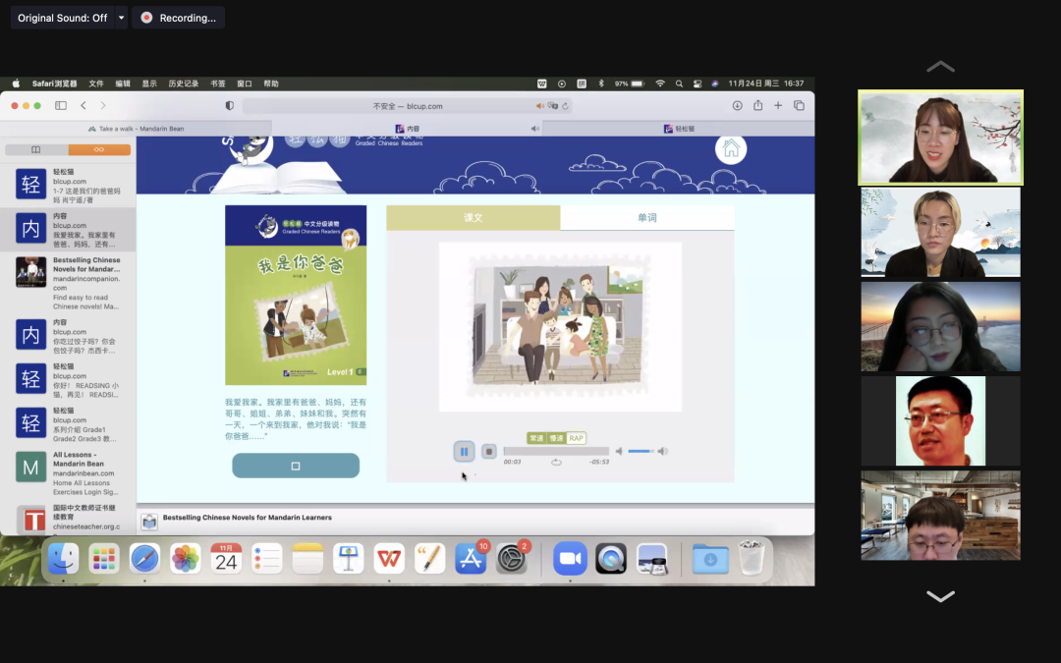Viewport: 1061px width, 663px height.
Task: Toggle audio loop under the progress bar
Action: [x=556, y=462]
